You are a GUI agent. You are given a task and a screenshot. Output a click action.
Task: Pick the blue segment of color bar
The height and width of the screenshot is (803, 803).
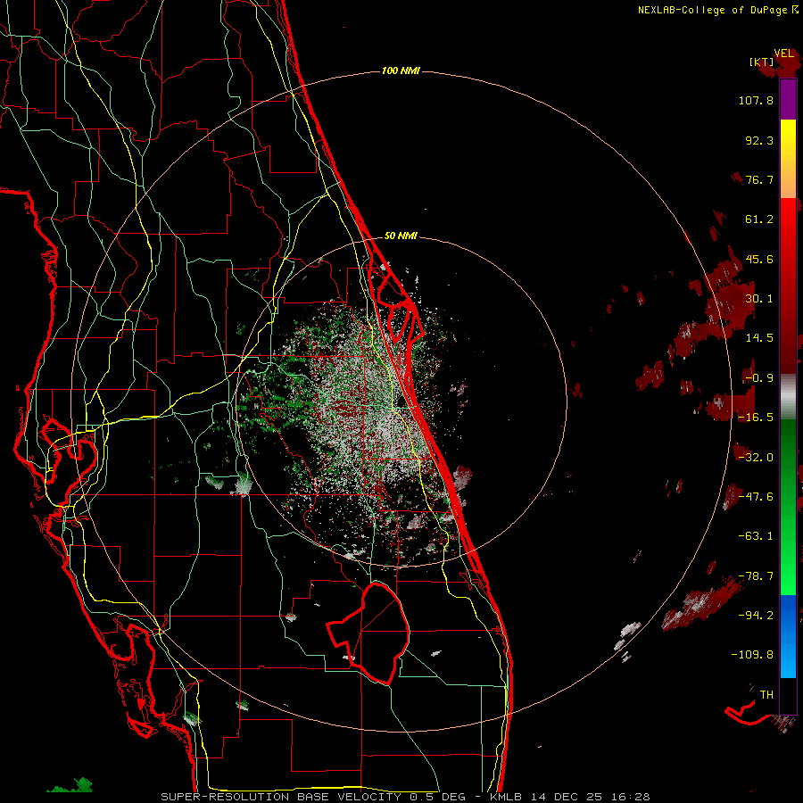point(788,636)
